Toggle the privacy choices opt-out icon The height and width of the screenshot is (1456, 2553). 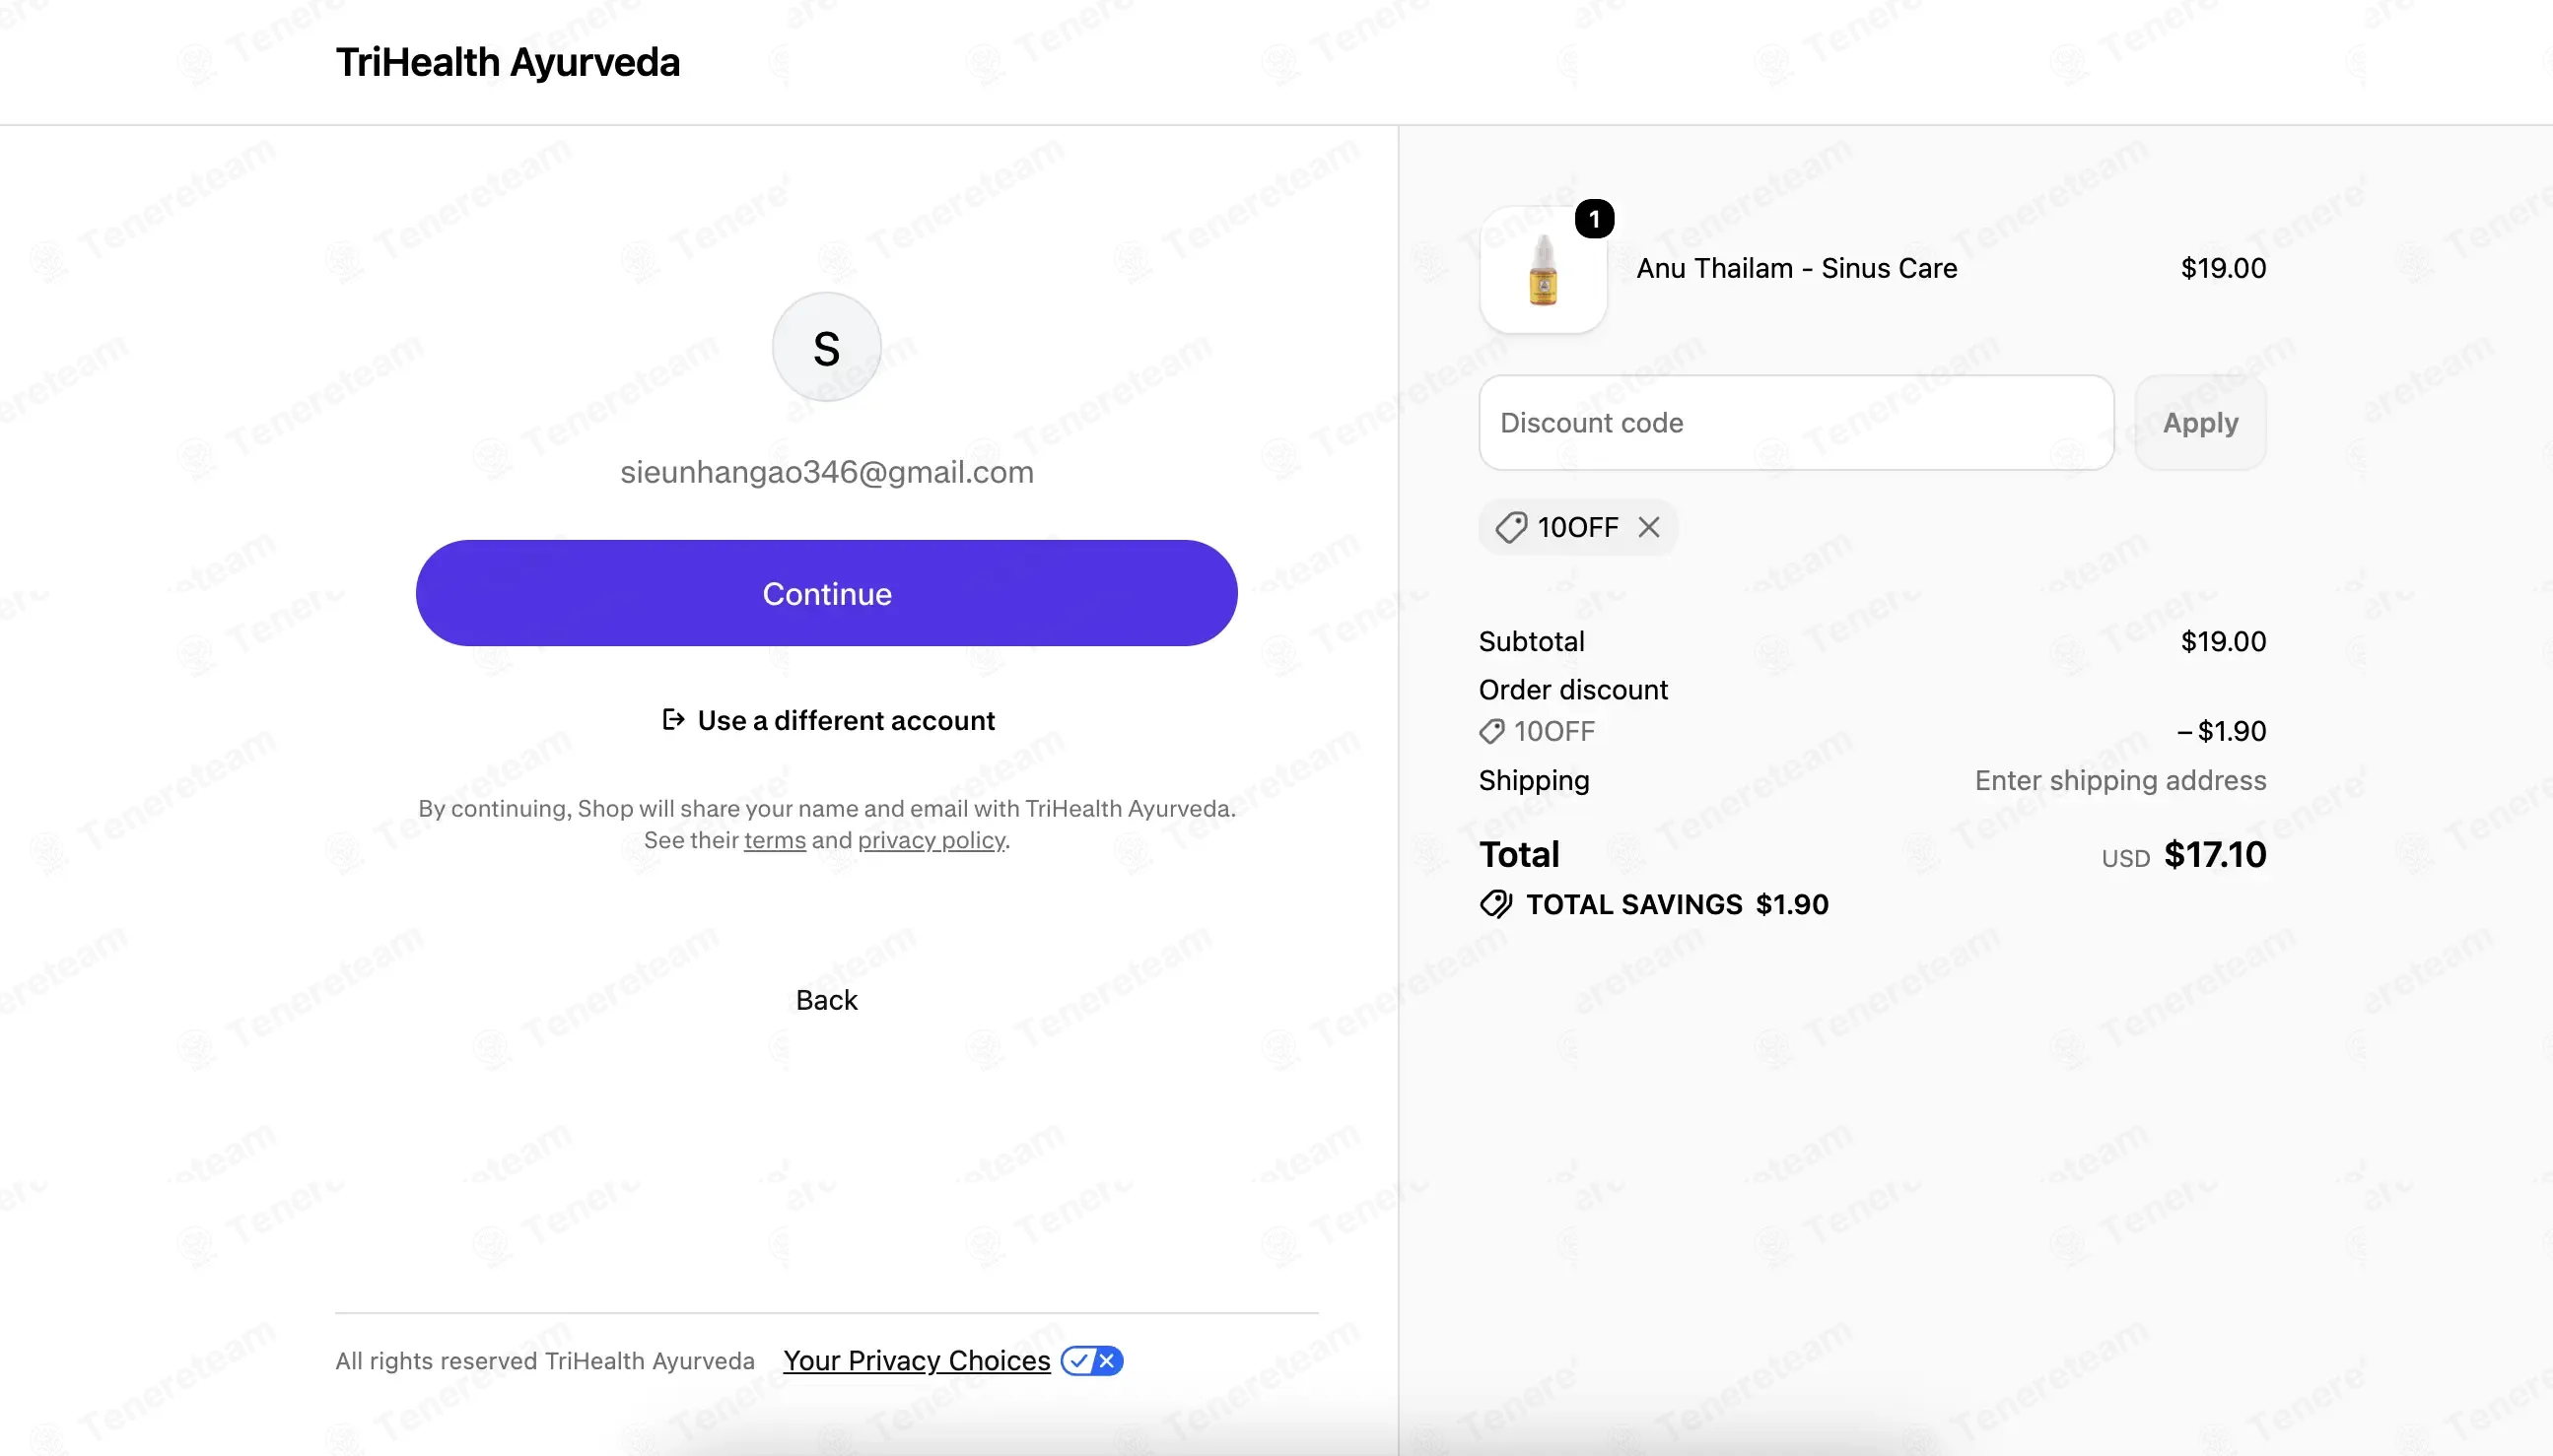1091,1360
